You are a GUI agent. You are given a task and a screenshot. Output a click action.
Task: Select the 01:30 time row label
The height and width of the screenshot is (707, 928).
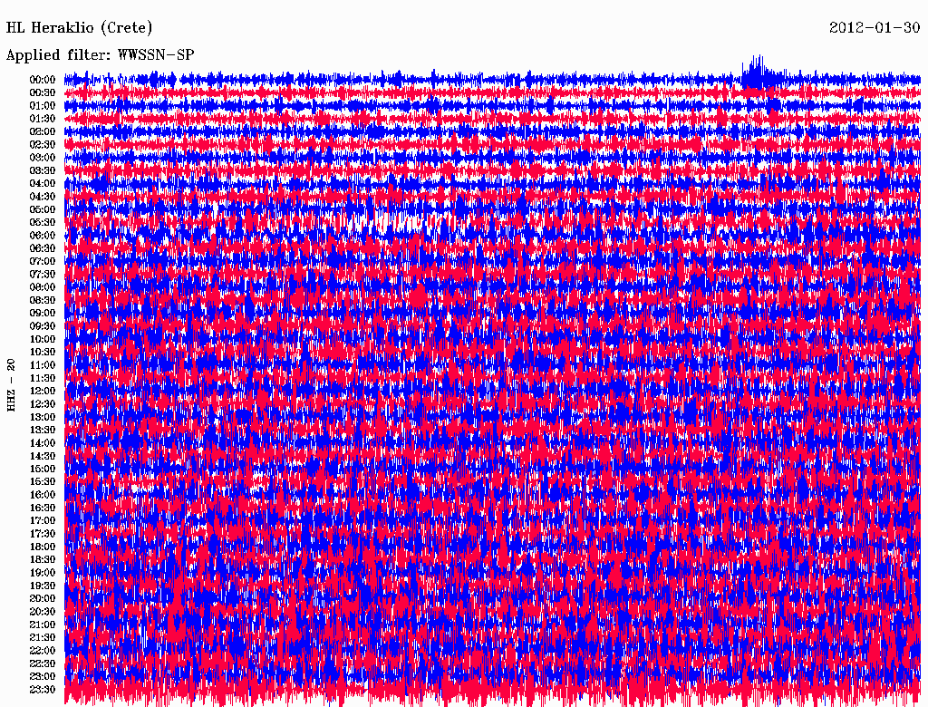click(x=43, y=119)
